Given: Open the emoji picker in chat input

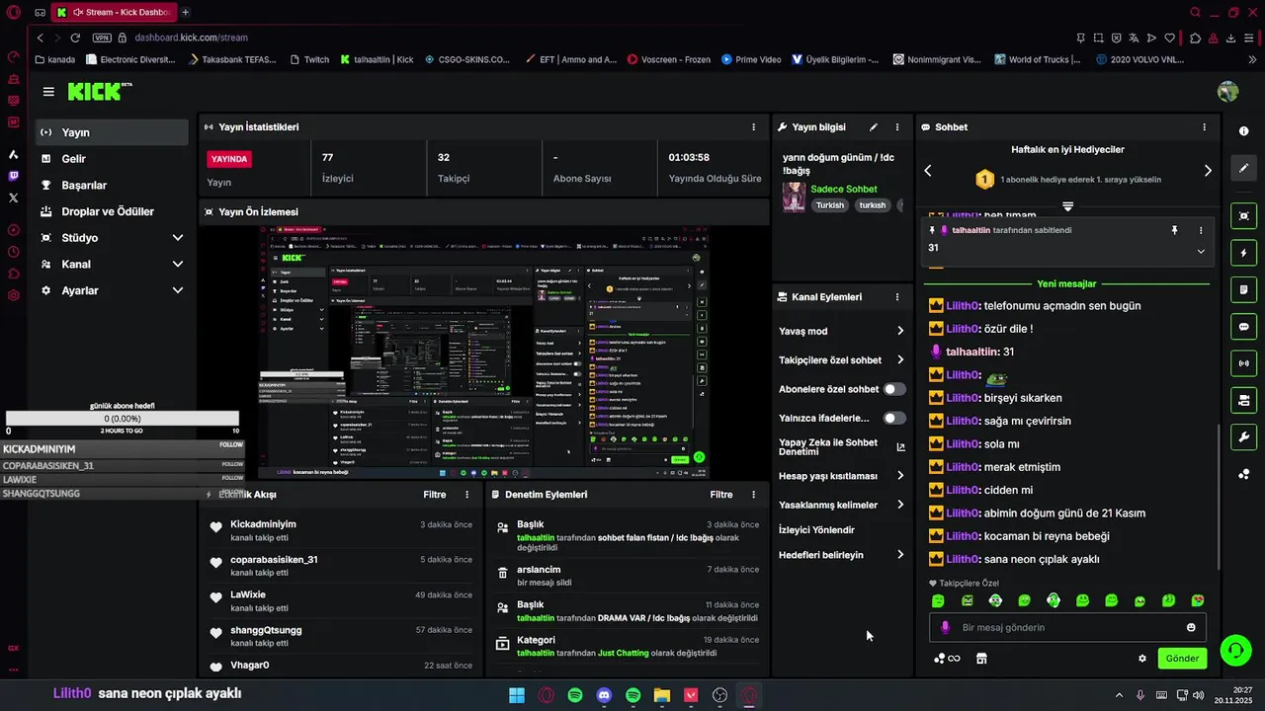Looking at the screenshot, I should (1191, 627).
